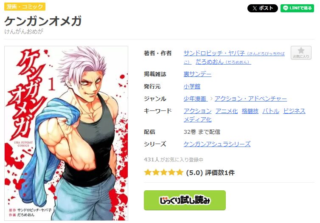Click the ビジネス keyword
Viewport: 320px width, 223px height.
(x=294, y=111)
